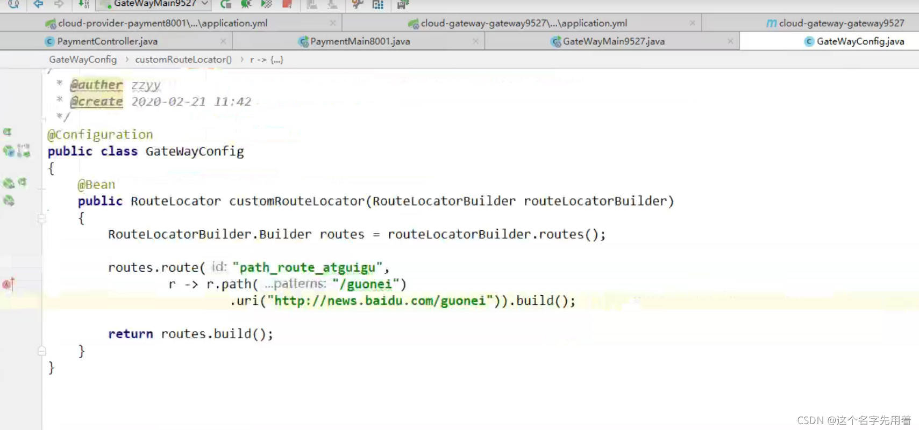Click the @create doc tag
The width and height of the screenshot is (919, 430).
tap(96, 101)
